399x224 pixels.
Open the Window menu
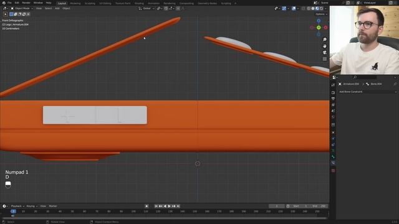coord(38,2)
